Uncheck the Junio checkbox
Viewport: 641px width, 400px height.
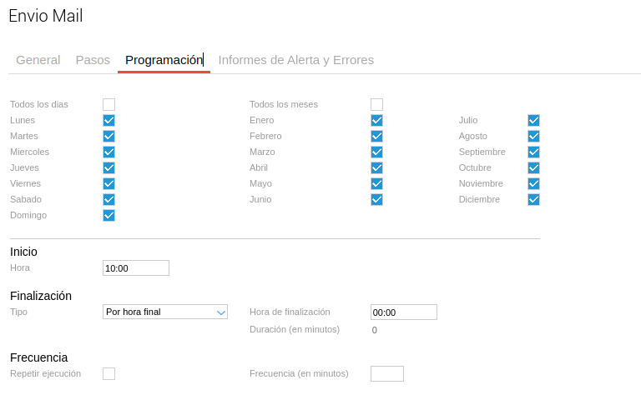coord(376,199)
